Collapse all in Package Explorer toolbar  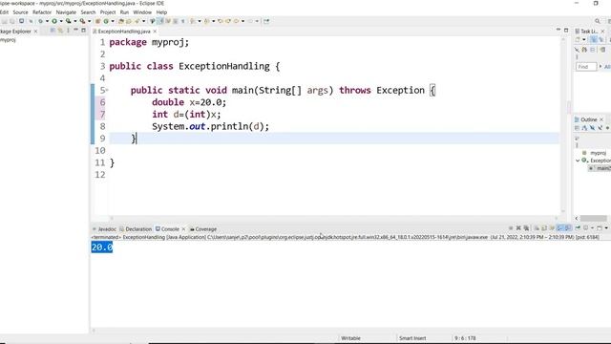[x=53, y=31]
